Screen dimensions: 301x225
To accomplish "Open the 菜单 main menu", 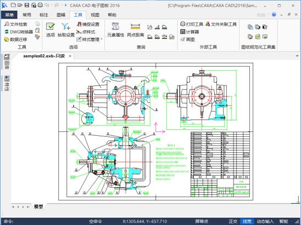I will 9,15.
